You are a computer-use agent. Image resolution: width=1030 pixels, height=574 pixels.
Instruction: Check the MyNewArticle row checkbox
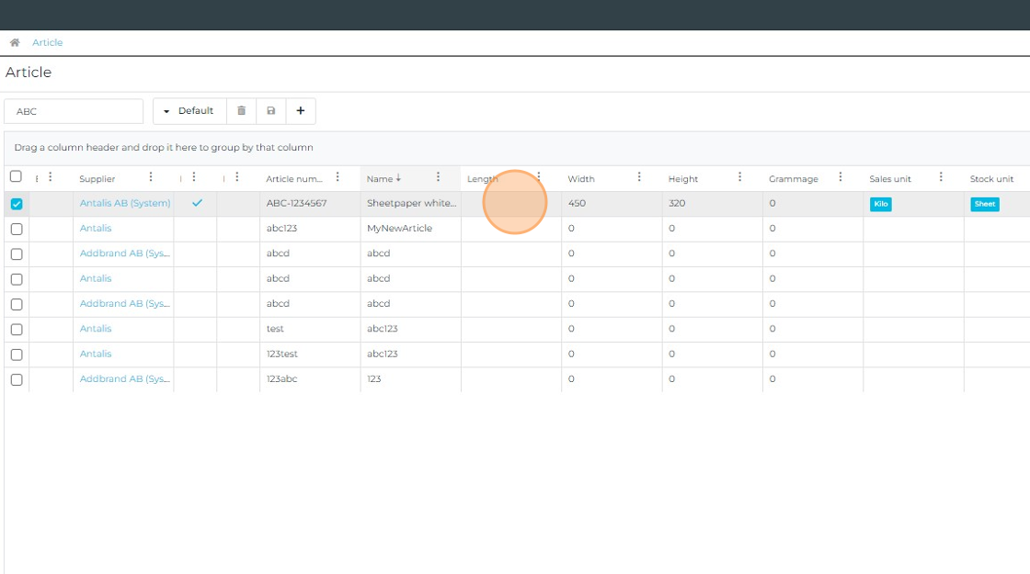click(x=17, y=229)
